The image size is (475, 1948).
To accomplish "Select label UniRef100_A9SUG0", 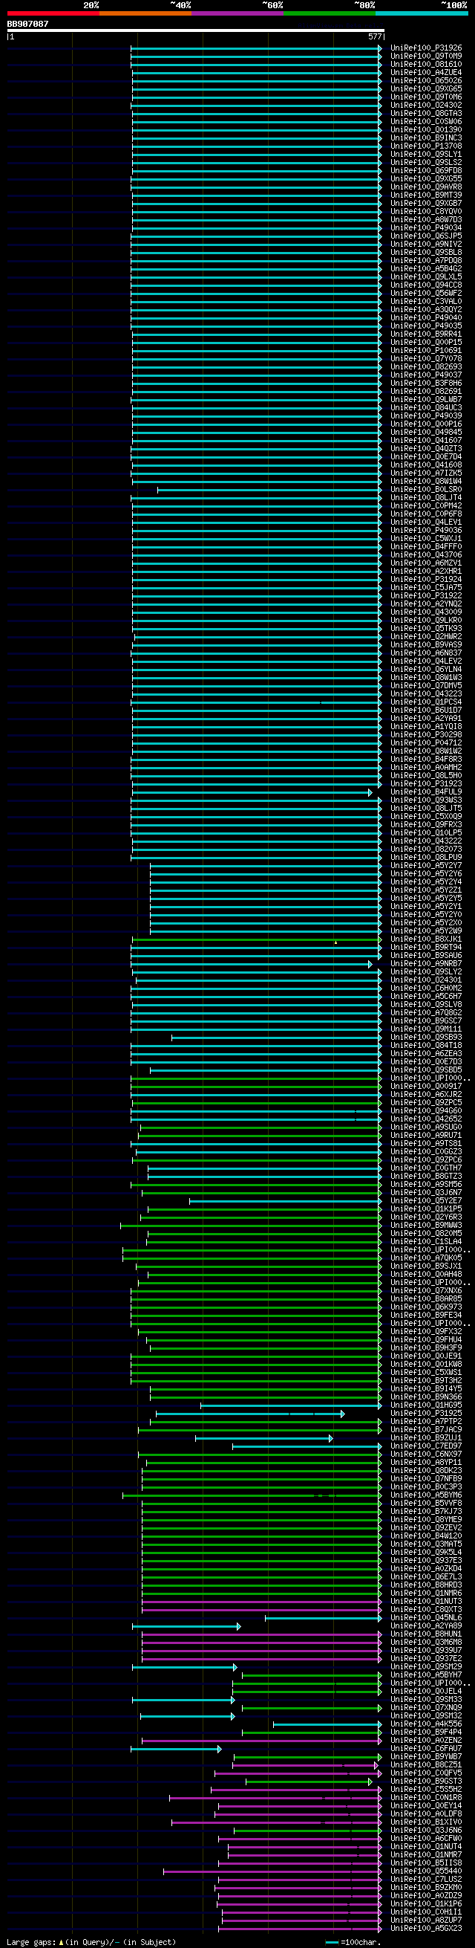I will click(x=426, y=1127).
